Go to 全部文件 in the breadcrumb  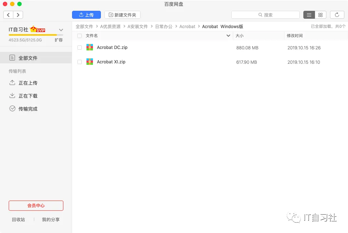(84, 27)
